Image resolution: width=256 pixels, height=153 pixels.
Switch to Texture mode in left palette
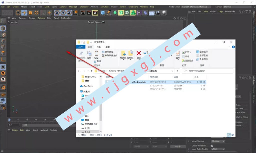pos(3,34)
